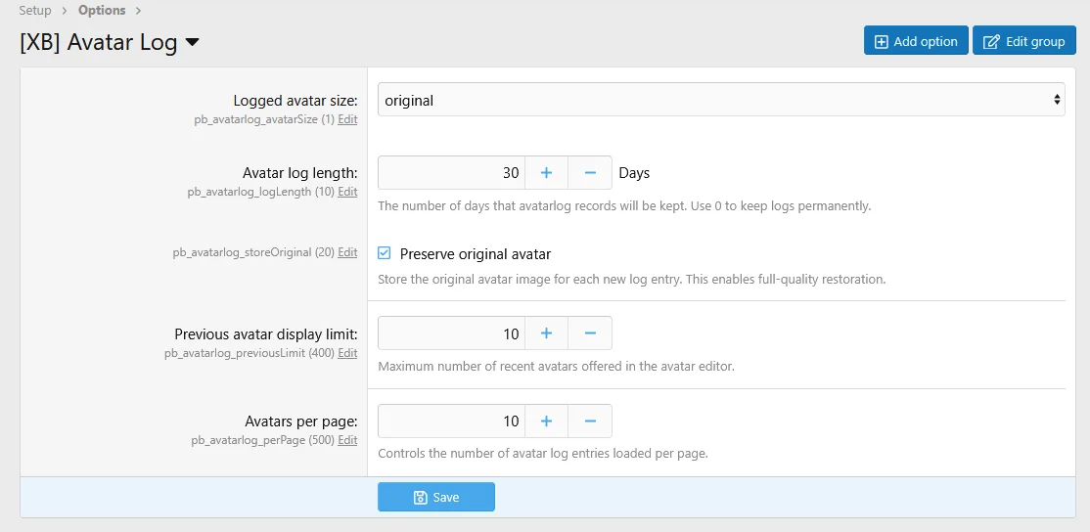The height and width of the screenshot is (532, 1090).
Task: Open the Options breadcrumb link
Action: coord(102,11)
